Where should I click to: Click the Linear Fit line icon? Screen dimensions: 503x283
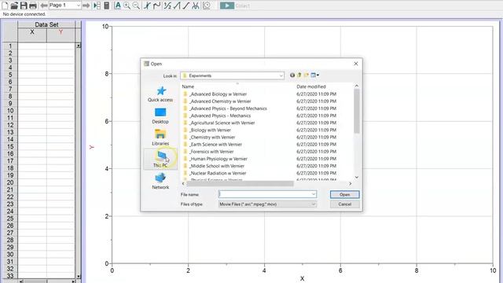coord(186,6)
